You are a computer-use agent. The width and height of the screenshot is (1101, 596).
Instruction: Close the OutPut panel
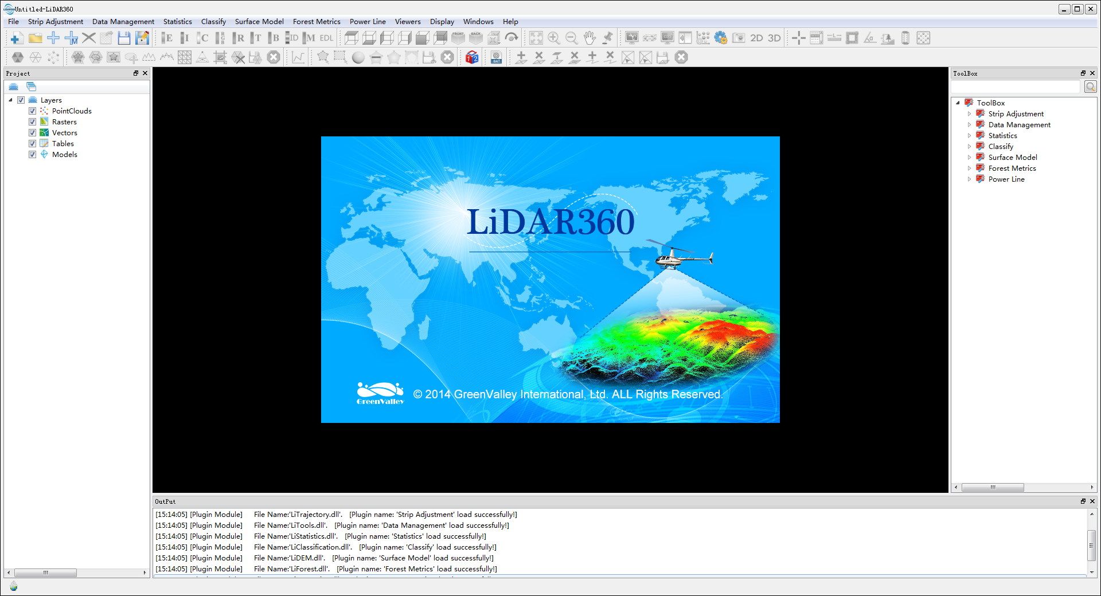pos(1092,501)
